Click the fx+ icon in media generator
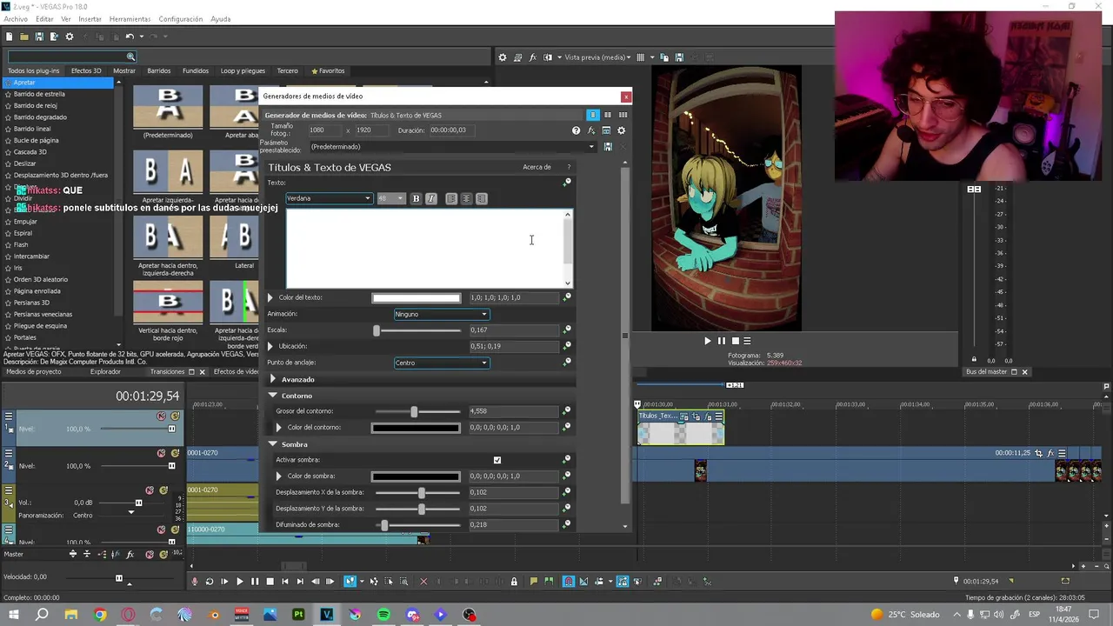The height and width of the screenshot is (626, 1113). [591, 130]
